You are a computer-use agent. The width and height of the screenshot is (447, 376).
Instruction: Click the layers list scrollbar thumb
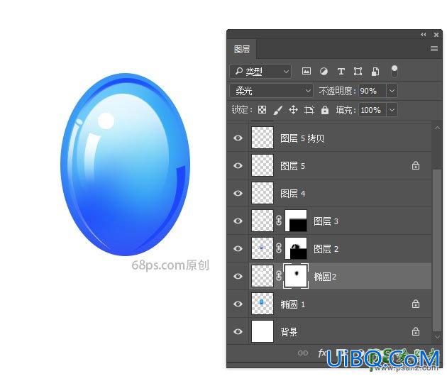click(437, 250)
